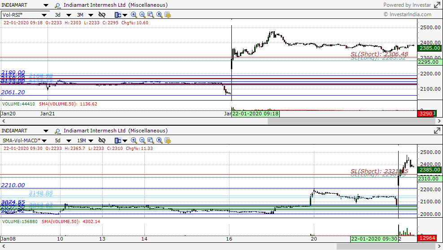Expand chart type arrow in bottom chart
This screenshot has height=250, width=443.
tap(125, 140)
